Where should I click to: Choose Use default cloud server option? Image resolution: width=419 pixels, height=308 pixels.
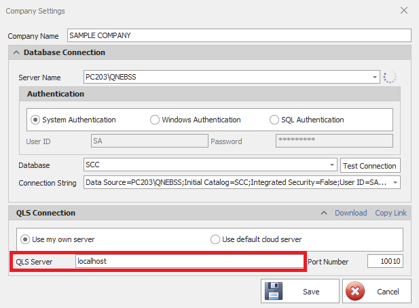click(215, 239)
